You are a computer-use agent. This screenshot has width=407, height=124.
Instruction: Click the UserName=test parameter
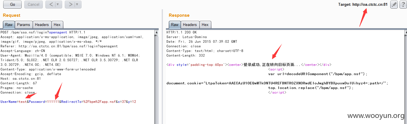coord(14,102)
